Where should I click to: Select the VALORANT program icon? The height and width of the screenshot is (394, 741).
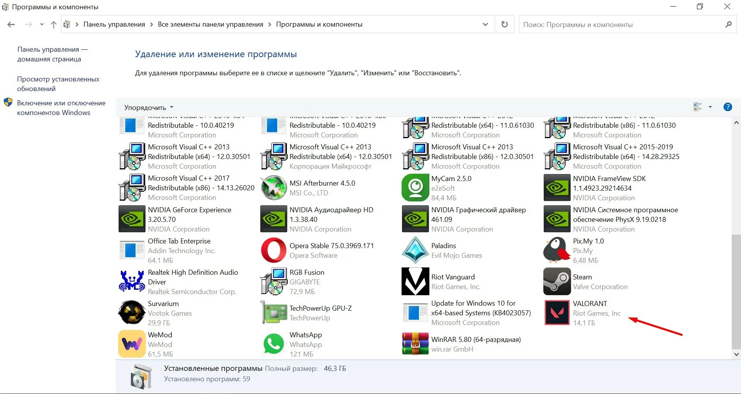[x=557, y=313]
